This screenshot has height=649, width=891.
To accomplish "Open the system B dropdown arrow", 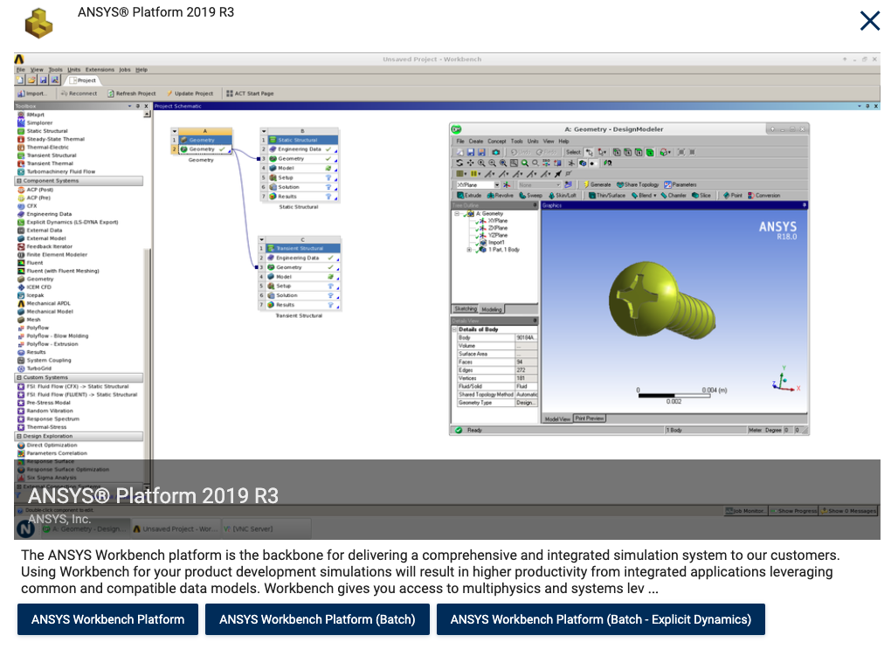I will tap(264, 131).
